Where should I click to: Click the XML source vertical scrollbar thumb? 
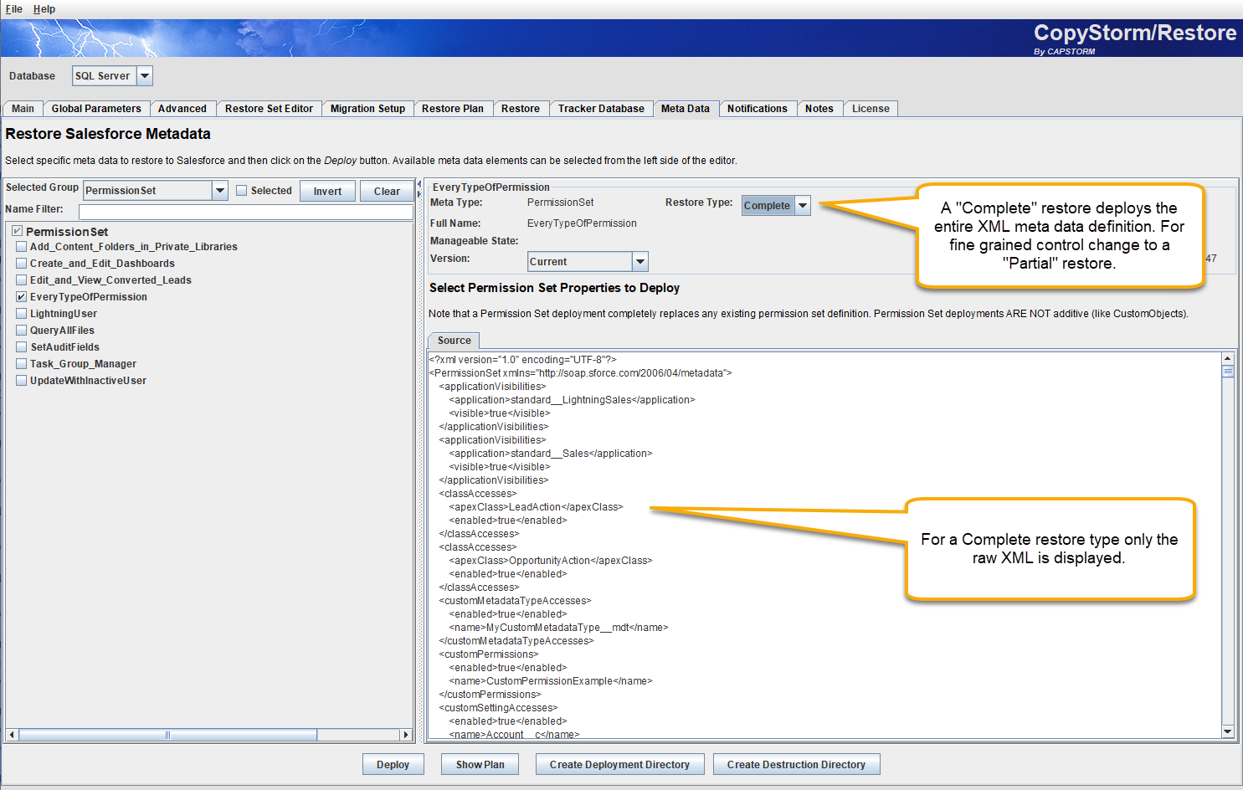[x=1228, y=372]
